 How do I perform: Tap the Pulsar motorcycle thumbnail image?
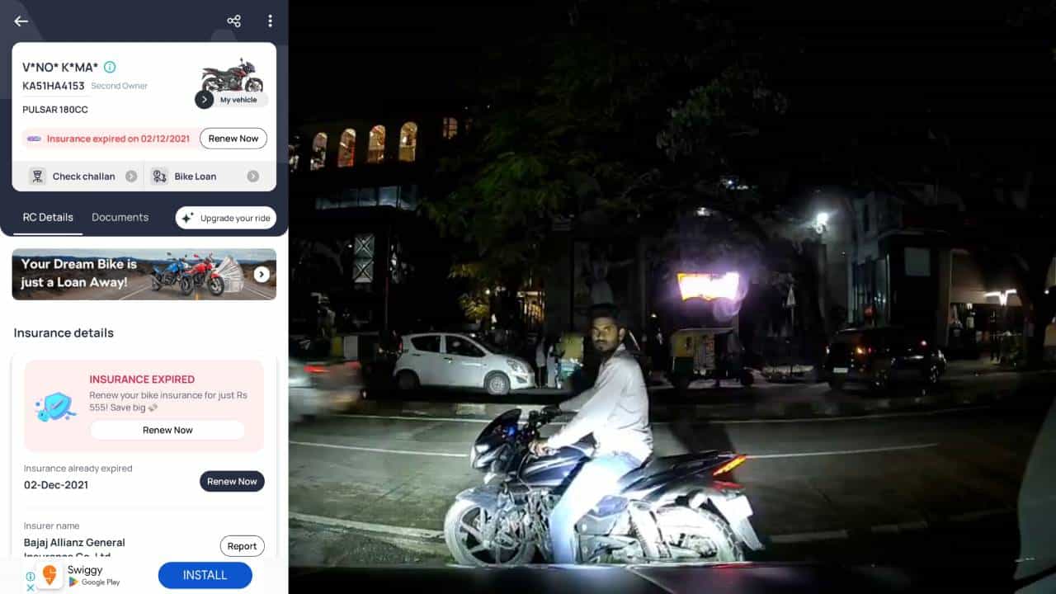[x=232, y=75]
